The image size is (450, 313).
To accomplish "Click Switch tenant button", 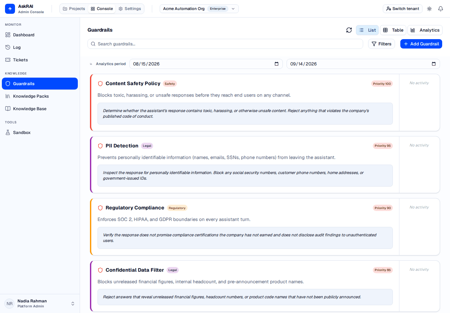I will pos(402,9).
